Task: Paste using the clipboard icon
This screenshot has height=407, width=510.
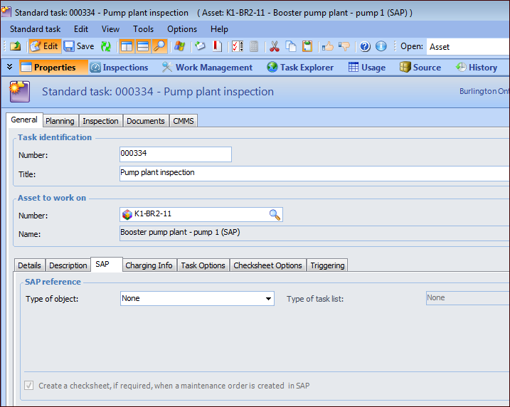Action: (307, 46)
